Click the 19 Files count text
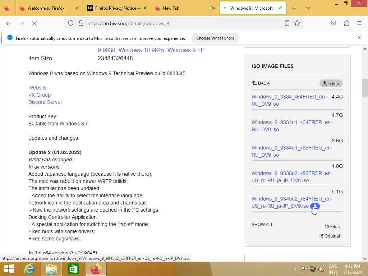This screenshot has width=368, height=276. pos(332,226)
